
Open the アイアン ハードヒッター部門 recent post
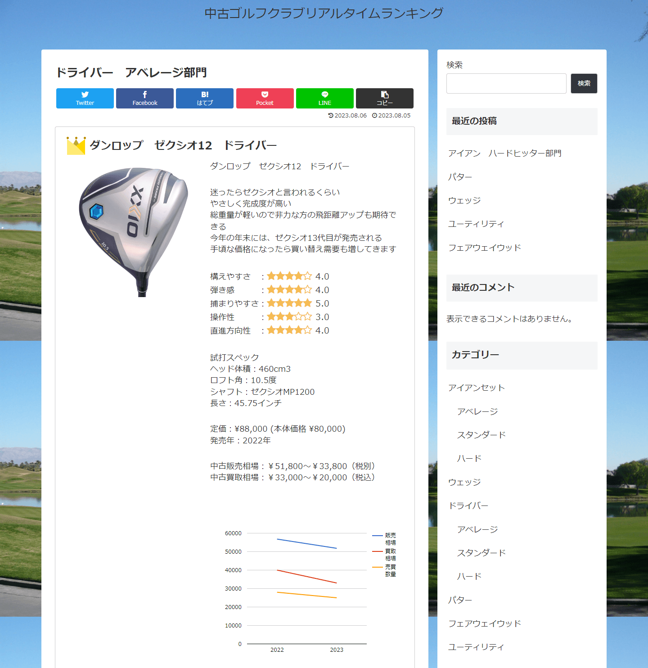pyautogui.click(x=504, y=153)
